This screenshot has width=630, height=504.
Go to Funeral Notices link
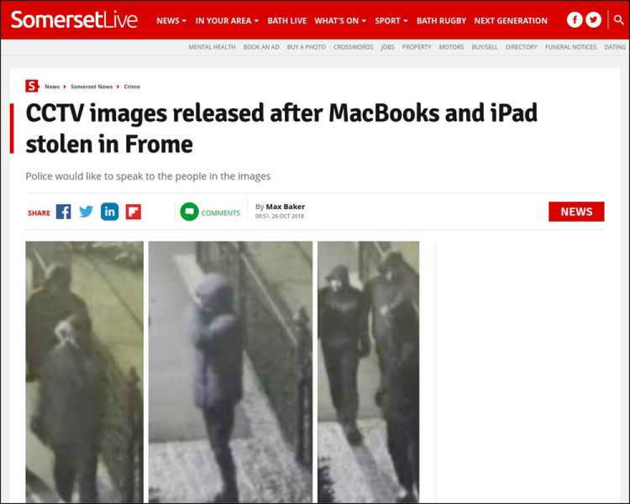tap(571, 47)
